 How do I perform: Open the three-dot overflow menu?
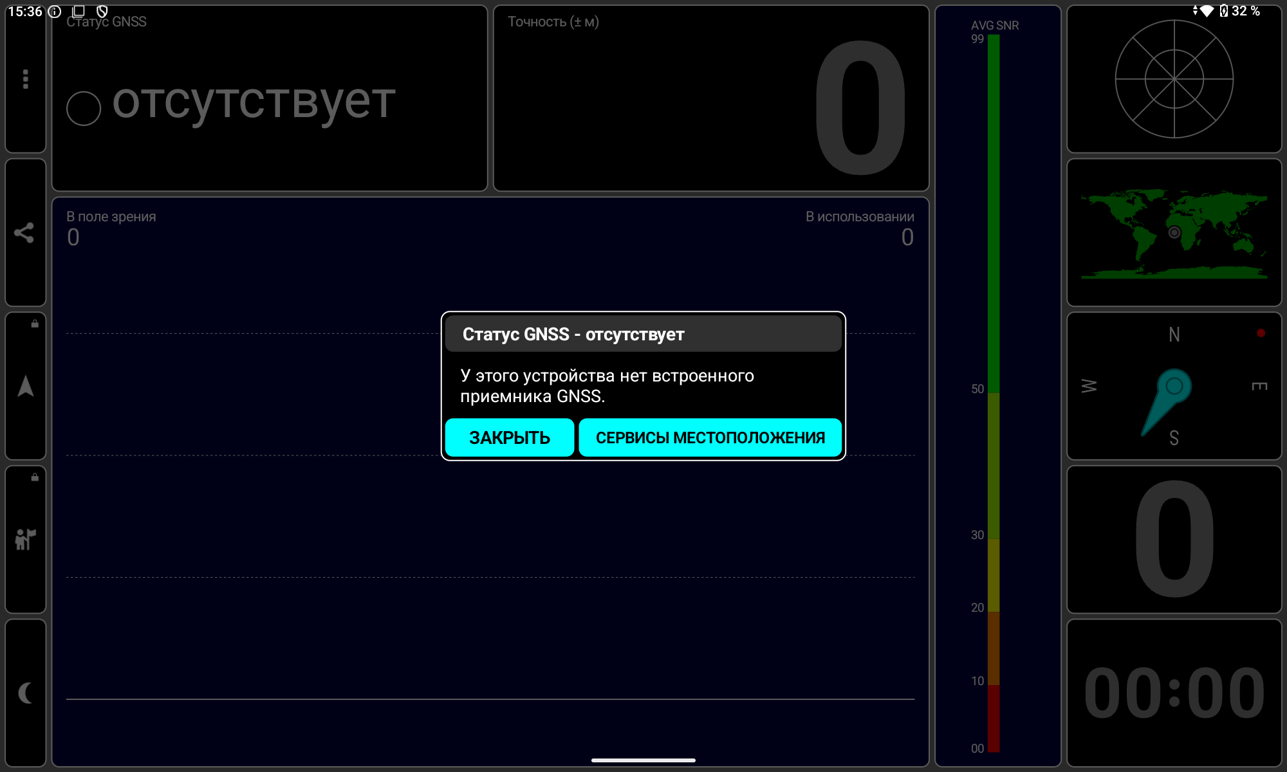26,79
